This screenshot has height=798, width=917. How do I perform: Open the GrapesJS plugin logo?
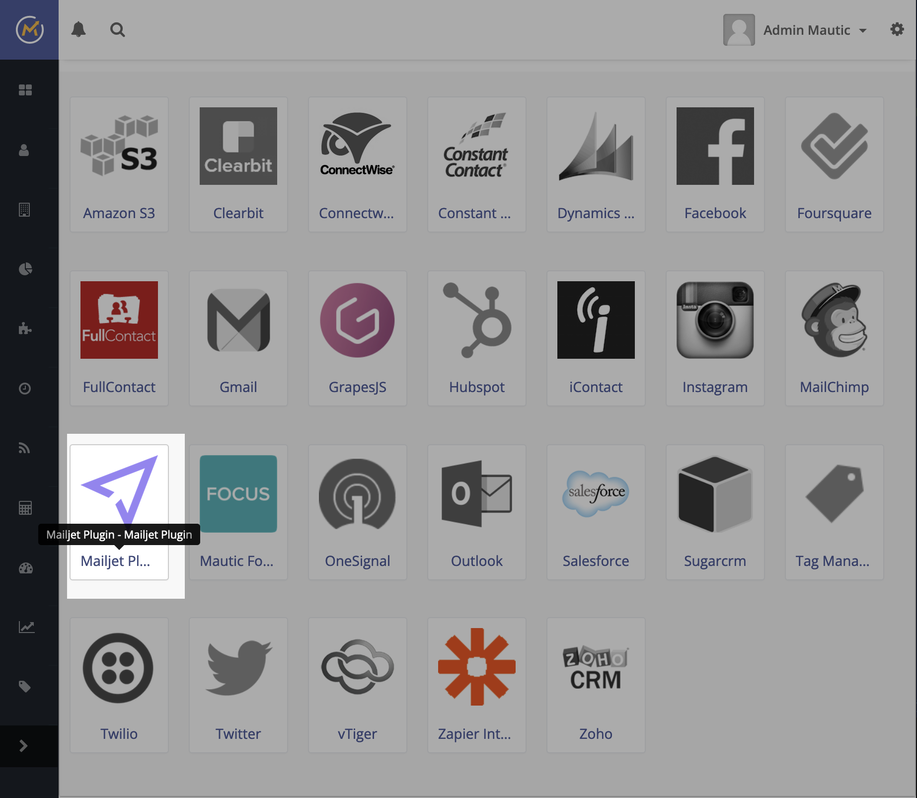(x=358, y=320)
